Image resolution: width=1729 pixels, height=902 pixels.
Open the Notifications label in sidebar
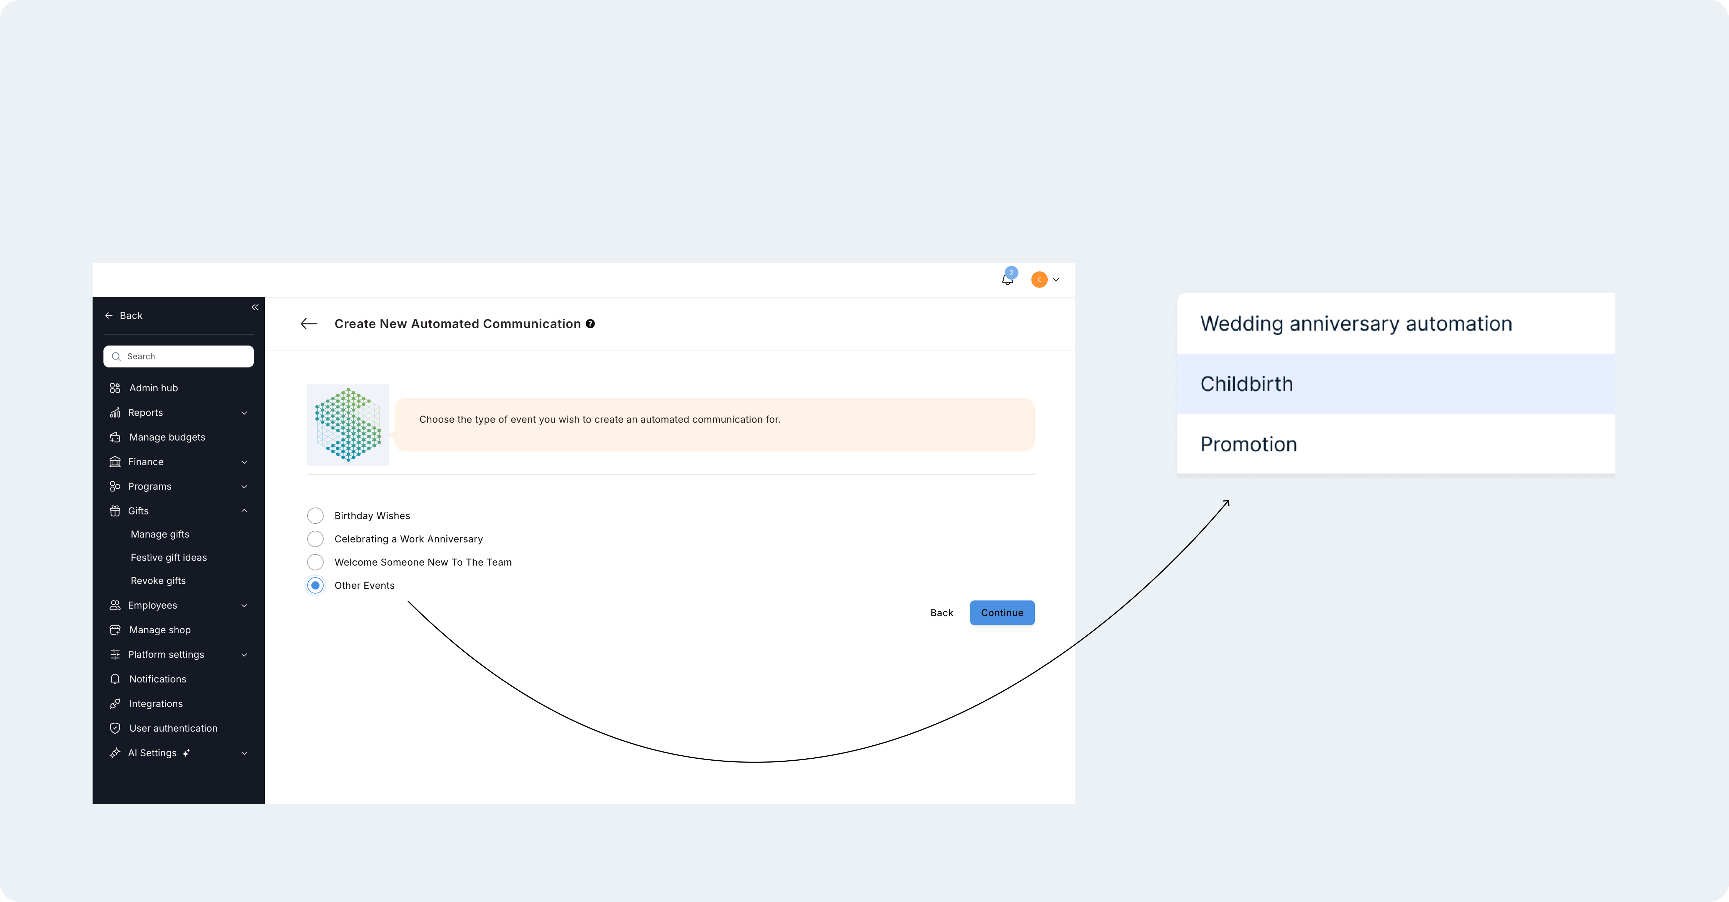click(x=158, y=679)
